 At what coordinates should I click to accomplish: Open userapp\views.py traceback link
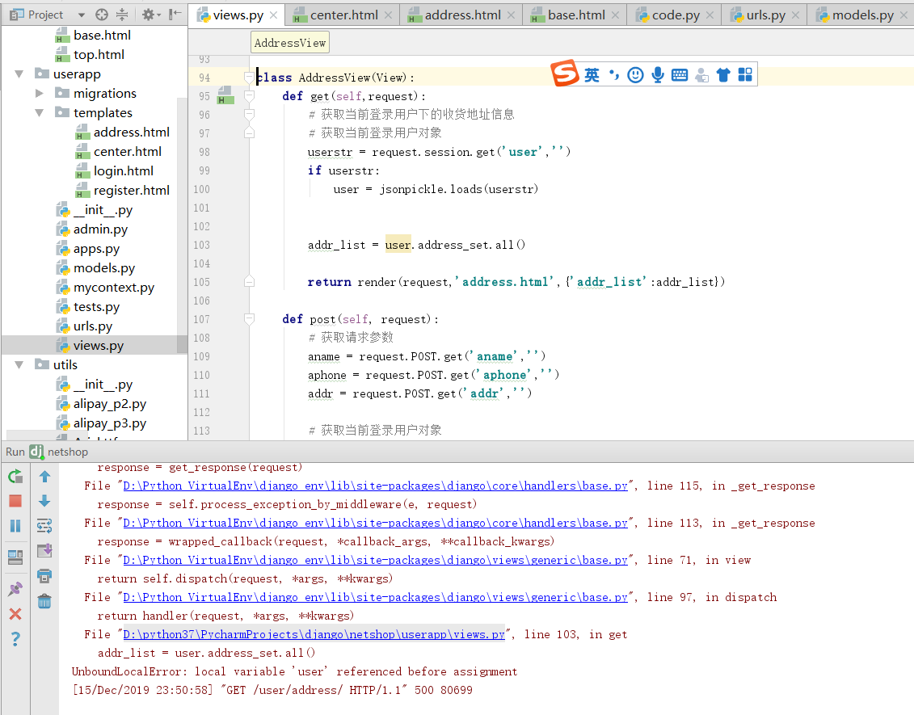(x=314, y=634)
